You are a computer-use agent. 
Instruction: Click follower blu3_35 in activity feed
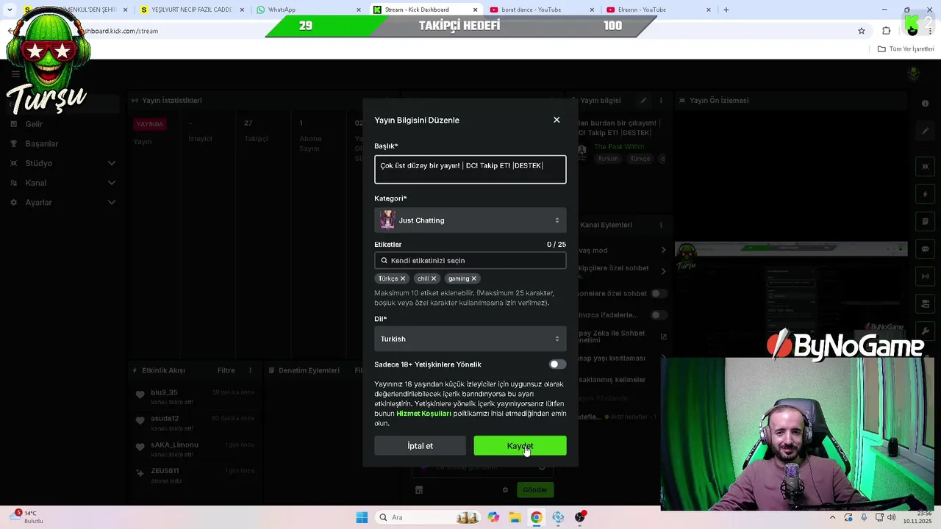pos(164,392)
